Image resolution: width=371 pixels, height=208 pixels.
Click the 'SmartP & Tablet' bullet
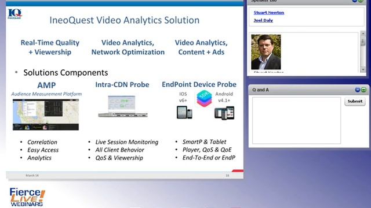[x=204, y=142]
